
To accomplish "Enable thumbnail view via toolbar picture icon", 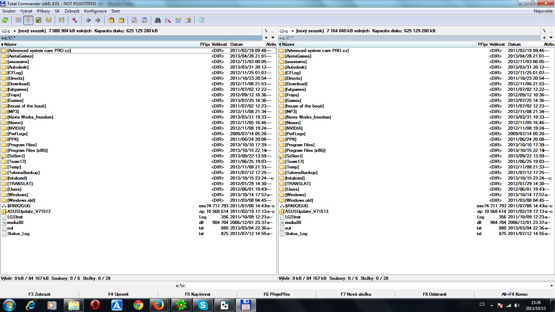I will pyautogui.click(x=39, y=20).
